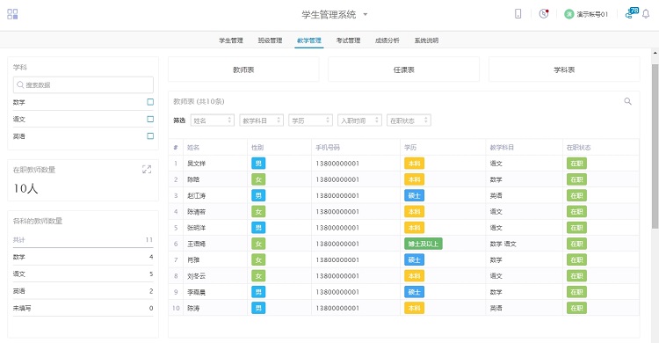Screen dimensions: 659x343
Task: Click the 硕士 education tag for 赵江涛
Action: point(414,196)
